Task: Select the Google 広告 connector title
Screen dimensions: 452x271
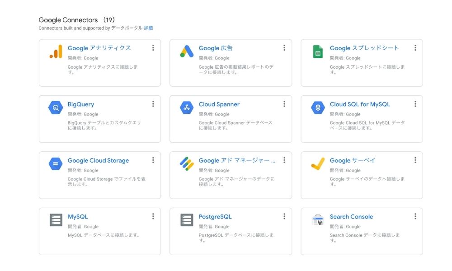Action: (x=216, y=48)
